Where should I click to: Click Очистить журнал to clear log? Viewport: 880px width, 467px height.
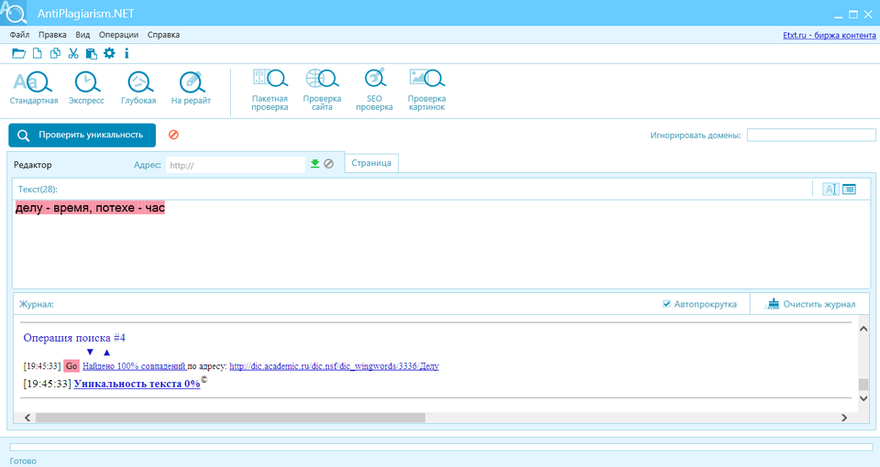click(x=810, y=304)
